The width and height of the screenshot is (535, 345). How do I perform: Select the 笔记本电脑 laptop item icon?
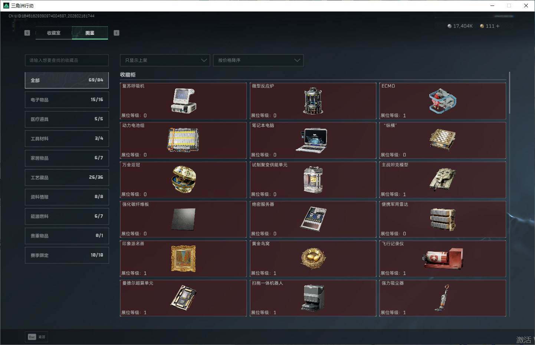(x=312, y=140)
